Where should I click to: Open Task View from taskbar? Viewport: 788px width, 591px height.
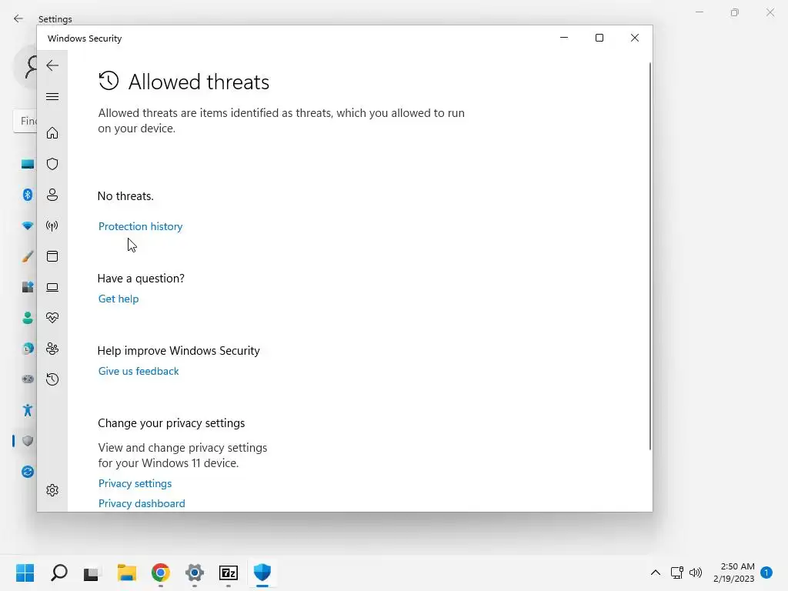pos(92,573)
